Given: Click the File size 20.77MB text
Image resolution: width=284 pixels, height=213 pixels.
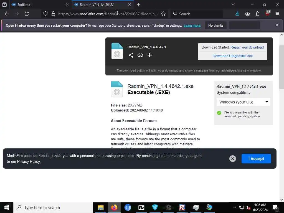Looking at the screenshot, I should pos(126,105).
